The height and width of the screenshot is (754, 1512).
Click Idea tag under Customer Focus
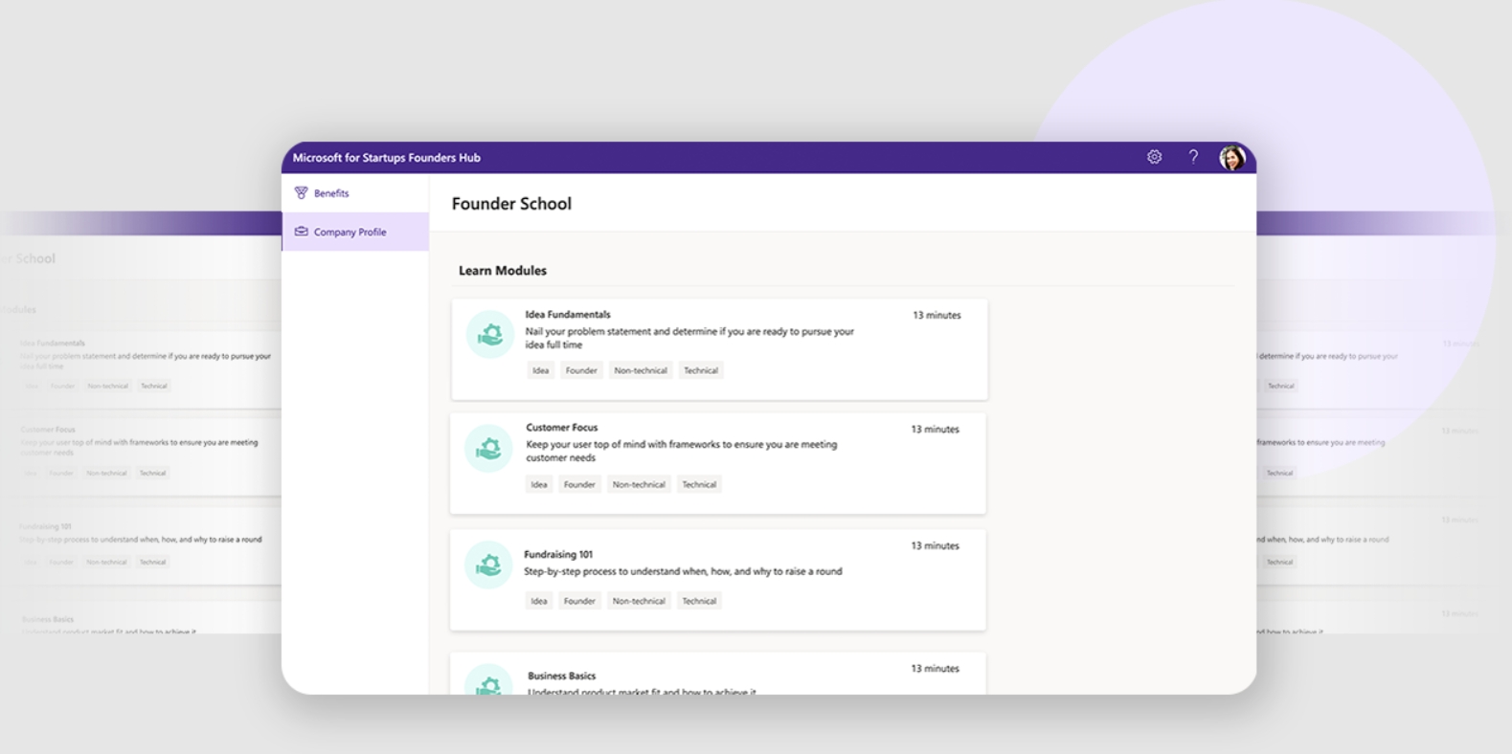click(539, 484)
